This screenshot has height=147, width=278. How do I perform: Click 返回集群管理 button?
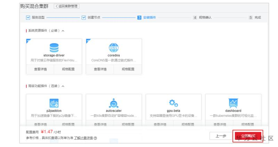pyautogui.click(x=66, y=6)
